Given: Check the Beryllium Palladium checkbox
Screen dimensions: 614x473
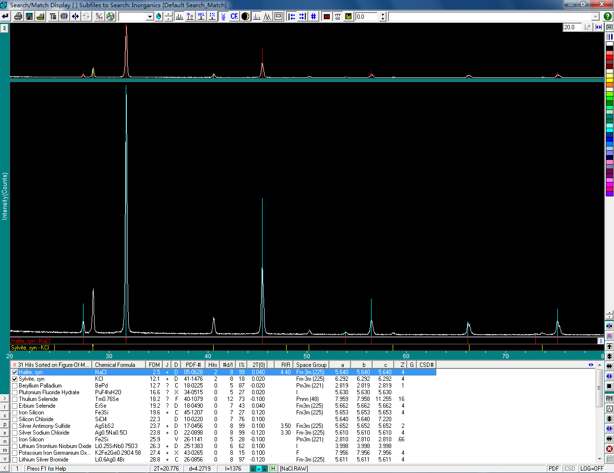Looking at the screenshot, I should pyautogui.click(x=15, y=386).
